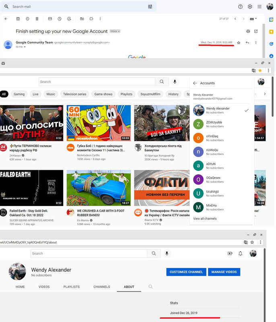The image size is (276, 322).
Task: Select the Game shows filter chip
Action: [x=103, y=94]
